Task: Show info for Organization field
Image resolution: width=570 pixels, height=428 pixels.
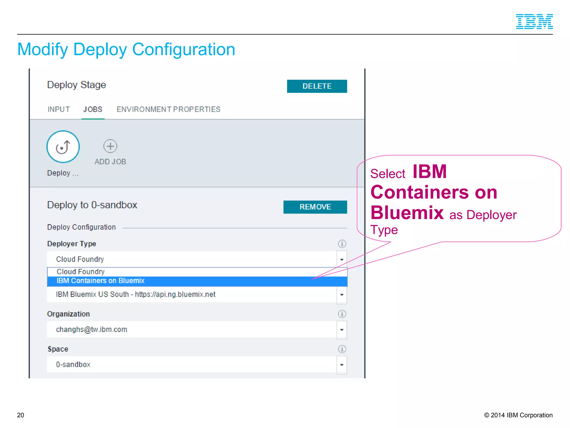Action: tap(342, 314)
